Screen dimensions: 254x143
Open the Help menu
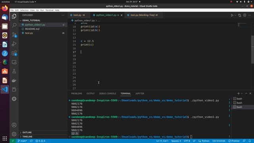57,10
